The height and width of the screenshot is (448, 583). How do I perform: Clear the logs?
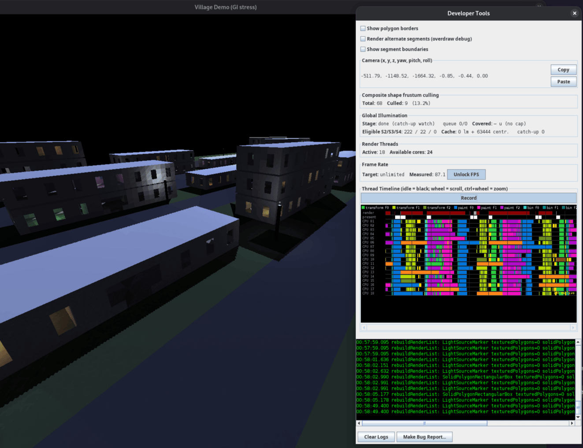376,437
